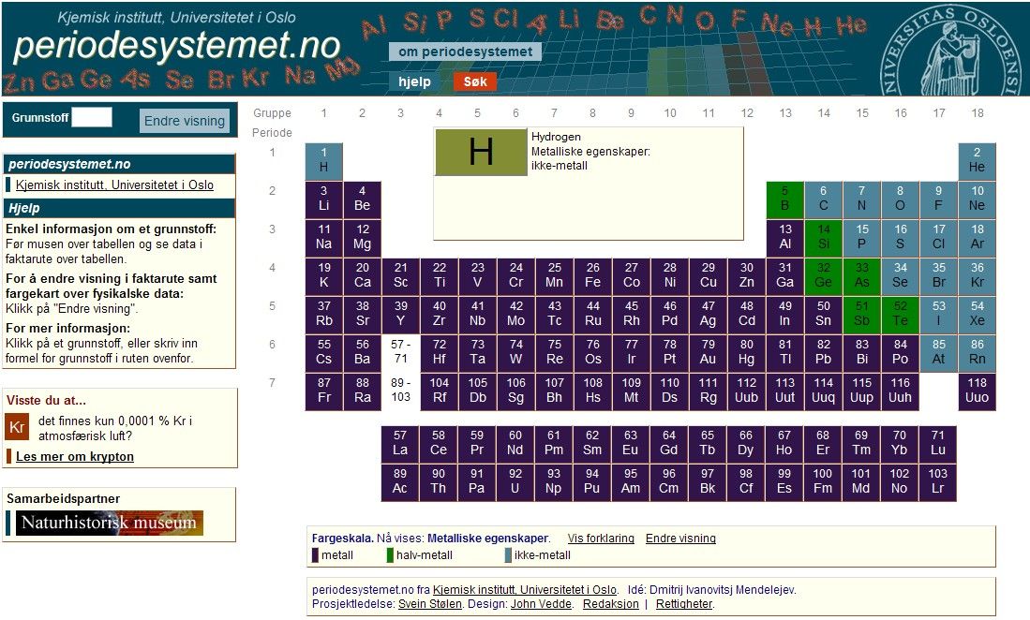Click the Gold (Au) element tile
Screen dimensions: 1030x620
[x=708, y=352]
